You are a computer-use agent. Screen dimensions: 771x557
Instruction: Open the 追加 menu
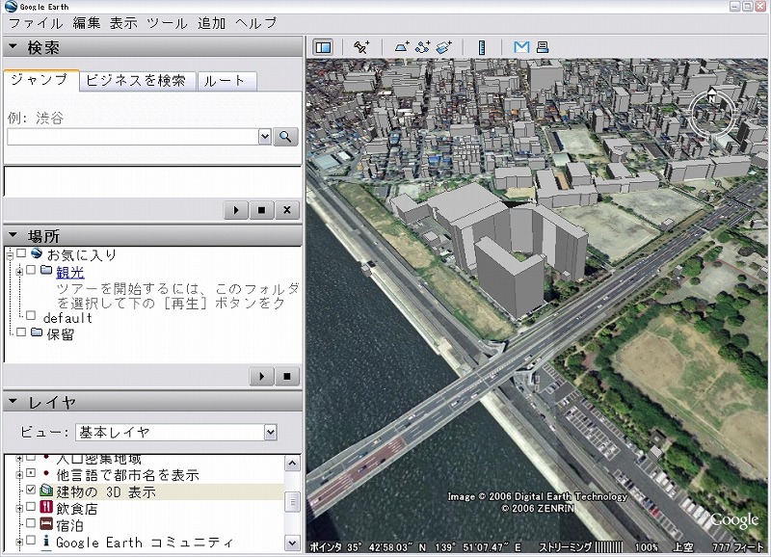tap(211, 23)
